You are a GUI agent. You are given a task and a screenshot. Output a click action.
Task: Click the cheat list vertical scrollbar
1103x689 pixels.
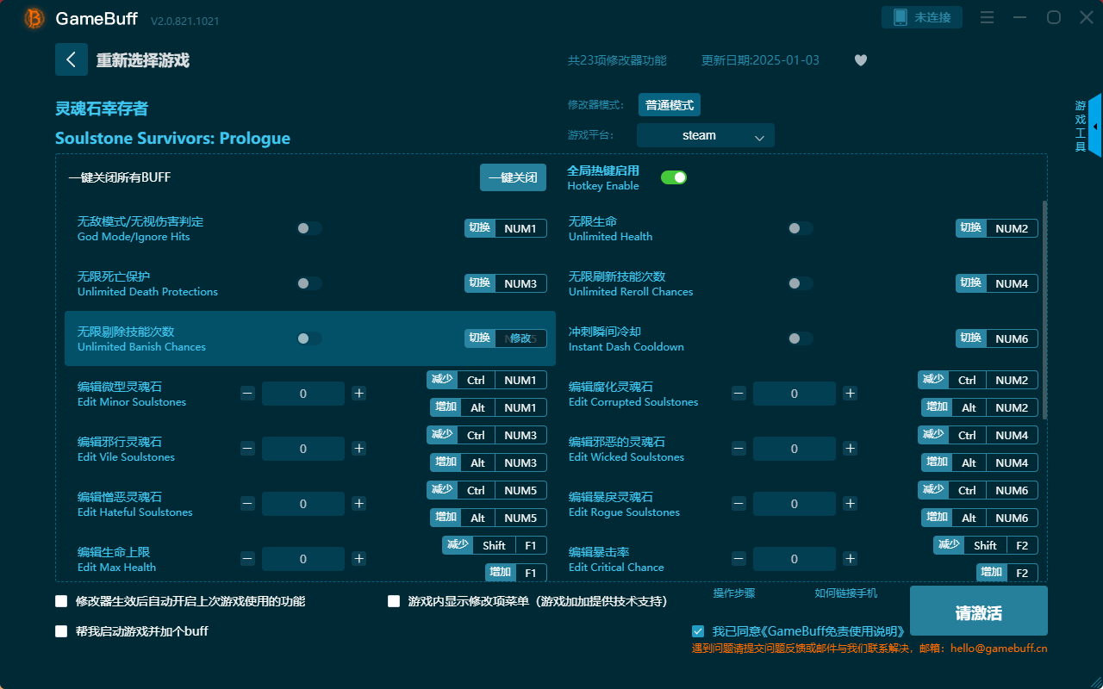tap(1045, 310)
